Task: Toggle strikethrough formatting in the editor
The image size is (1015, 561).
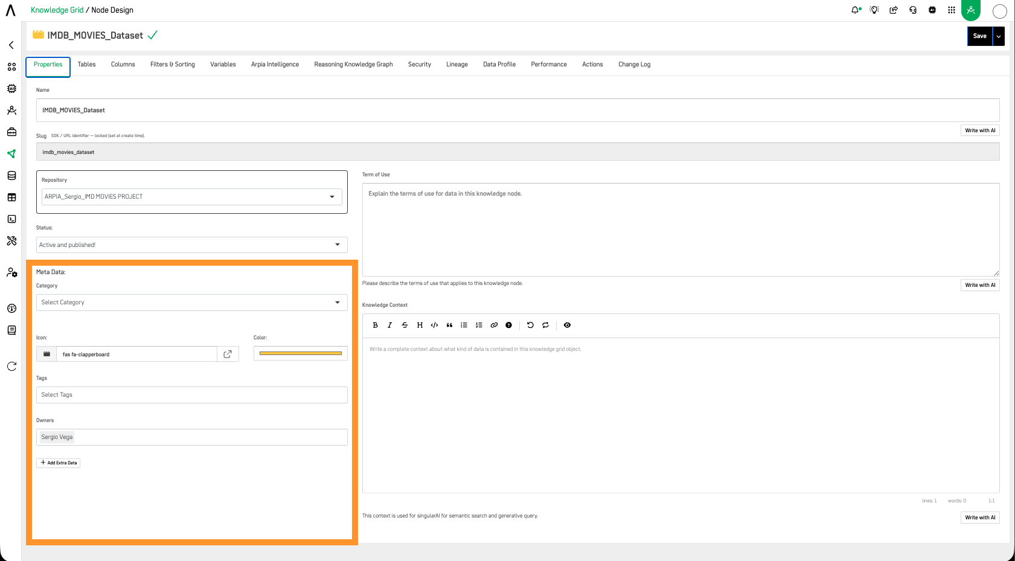Action: point(405,325)
